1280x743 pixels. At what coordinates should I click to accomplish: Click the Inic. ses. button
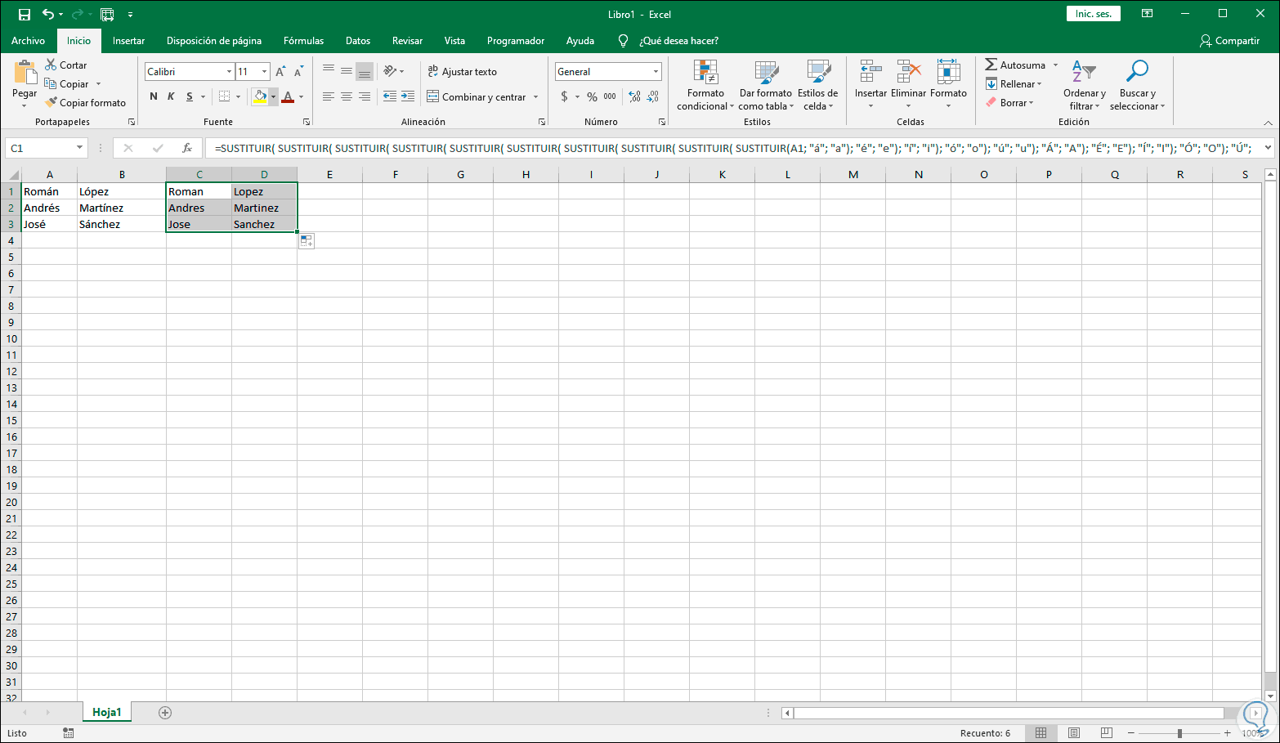coord(1093,13)
